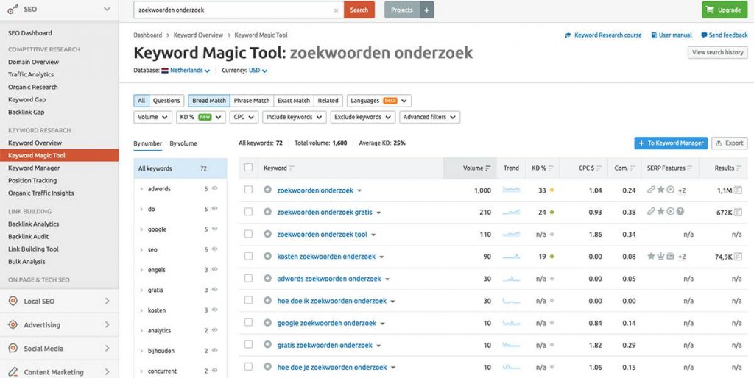754x378 pixels.
Task: Click the plus icon next to Projects
Action: coord(426,10)
